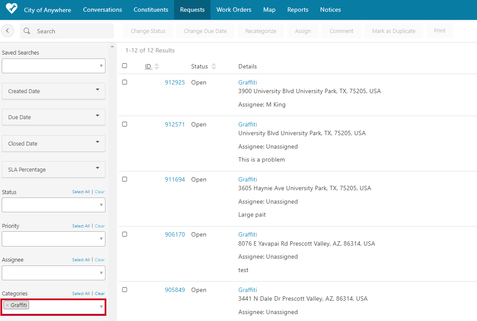
Task: Tick the select-all checkbox in the header
Action: [125, 65]
